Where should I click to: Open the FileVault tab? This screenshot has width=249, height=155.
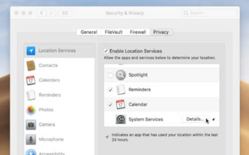[113, 32]
